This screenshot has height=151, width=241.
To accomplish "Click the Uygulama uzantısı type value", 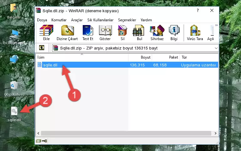I will click(x=198, y=65).
